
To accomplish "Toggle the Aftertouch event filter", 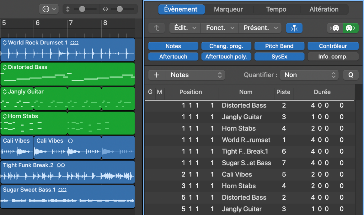I will (x=173, y=57).
